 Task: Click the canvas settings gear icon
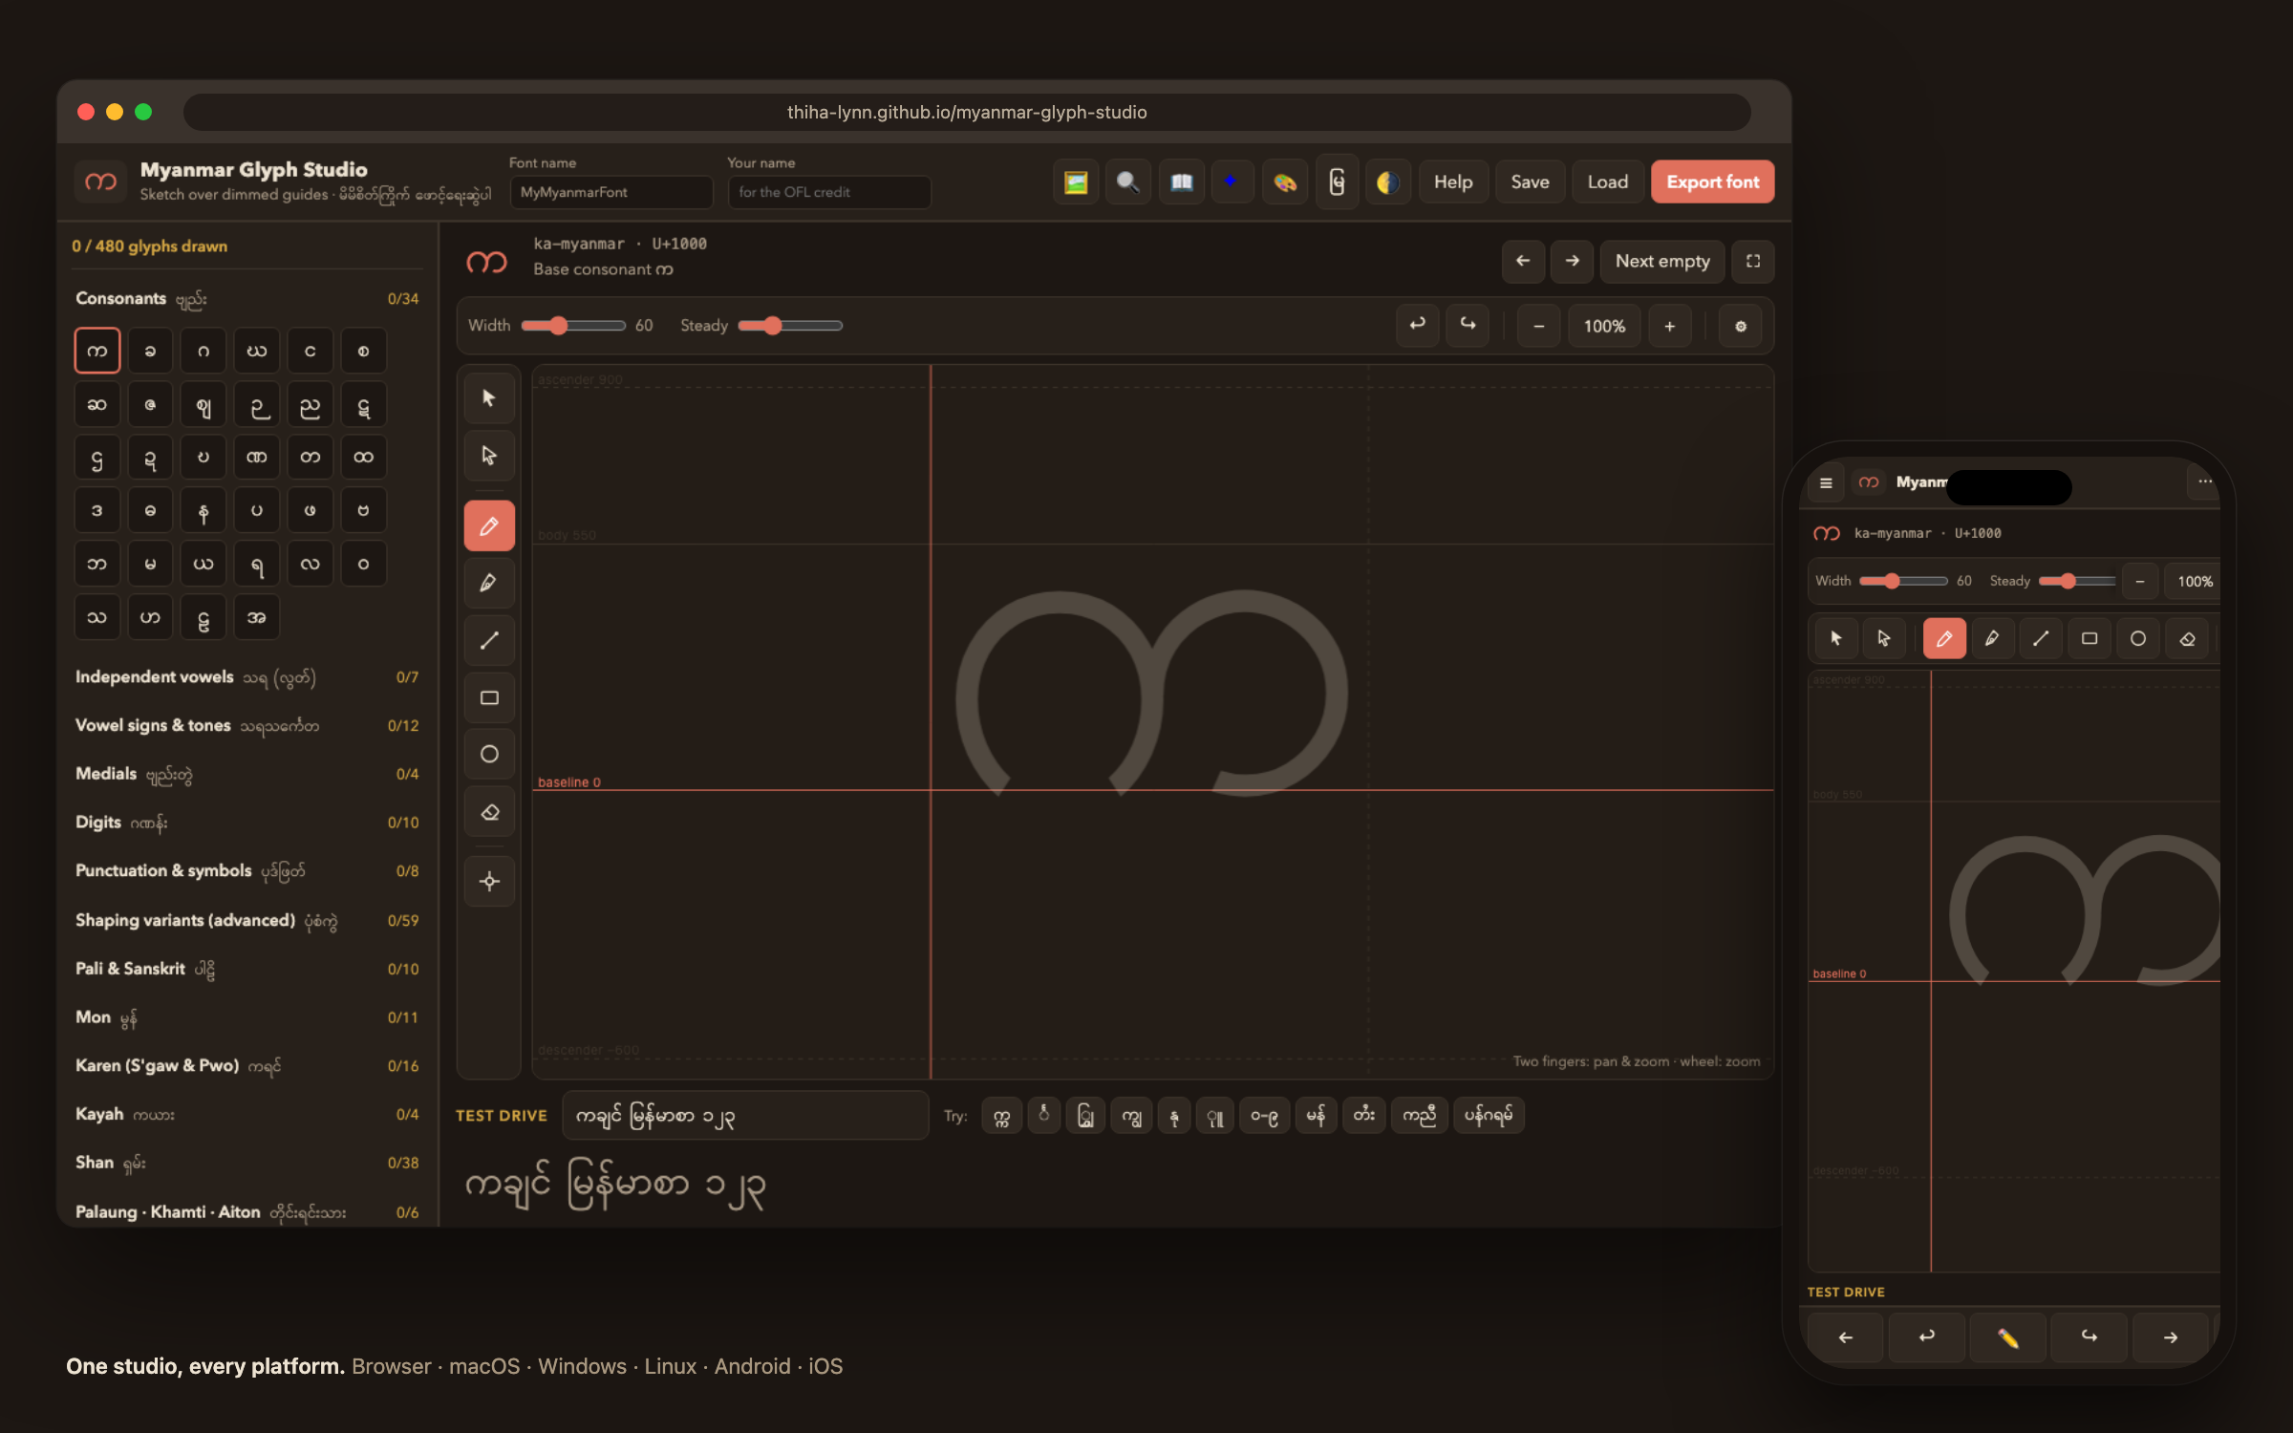[1740, 326]
